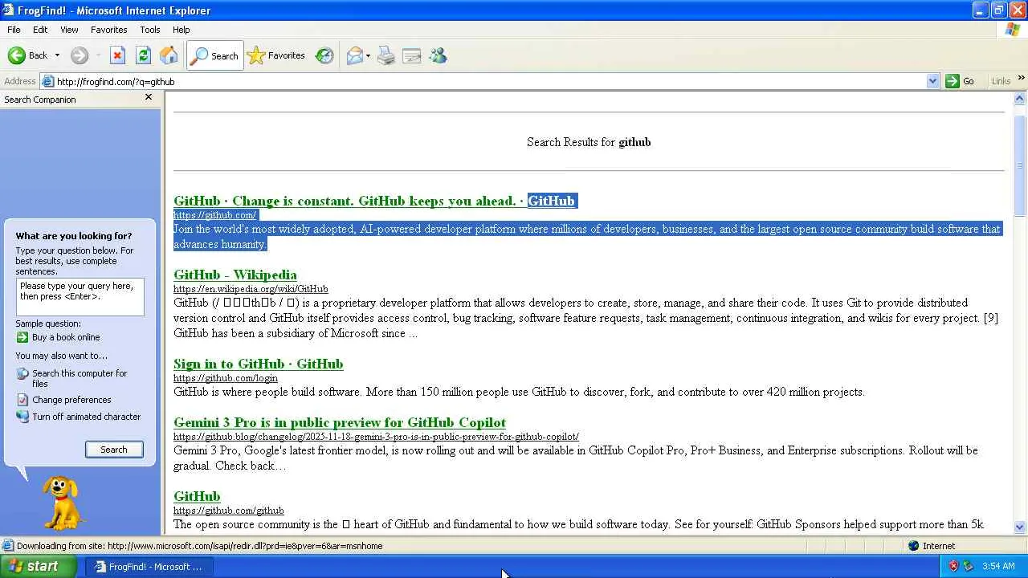The width and height of the screenshot is (1028, 578).
Task: Open the Tools menu
Action: point(150,30)
